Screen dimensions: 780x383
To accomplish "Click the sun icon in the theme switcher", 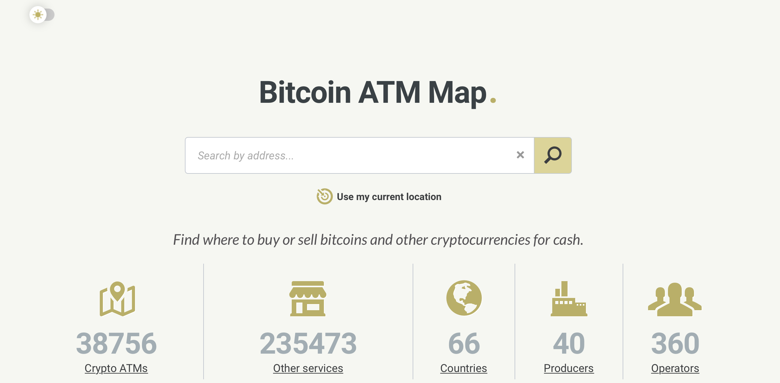I will (x=38, y=14).
